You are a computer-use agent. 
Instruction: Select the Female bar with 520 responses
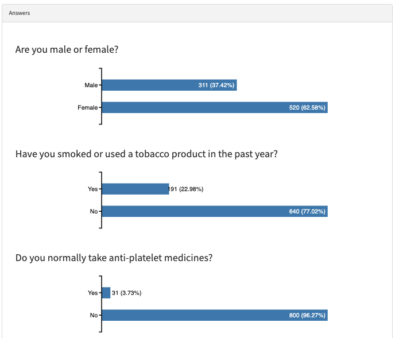(215, 107)
